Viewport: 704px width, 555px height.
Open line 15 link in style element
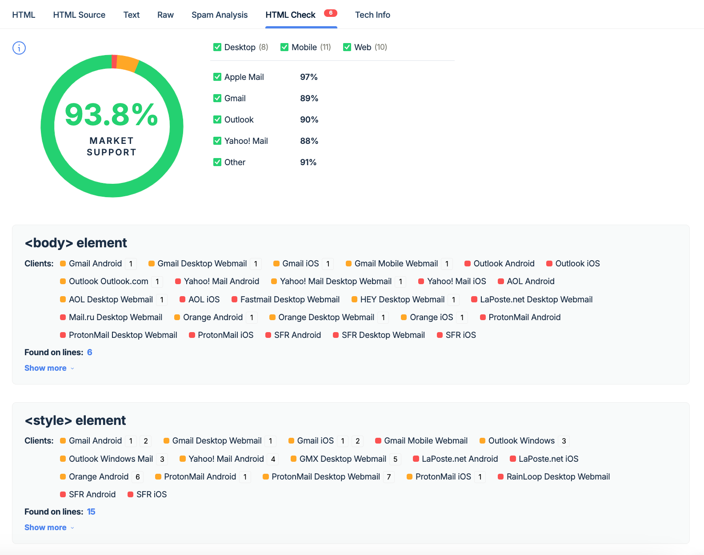[x=91, y=512]
